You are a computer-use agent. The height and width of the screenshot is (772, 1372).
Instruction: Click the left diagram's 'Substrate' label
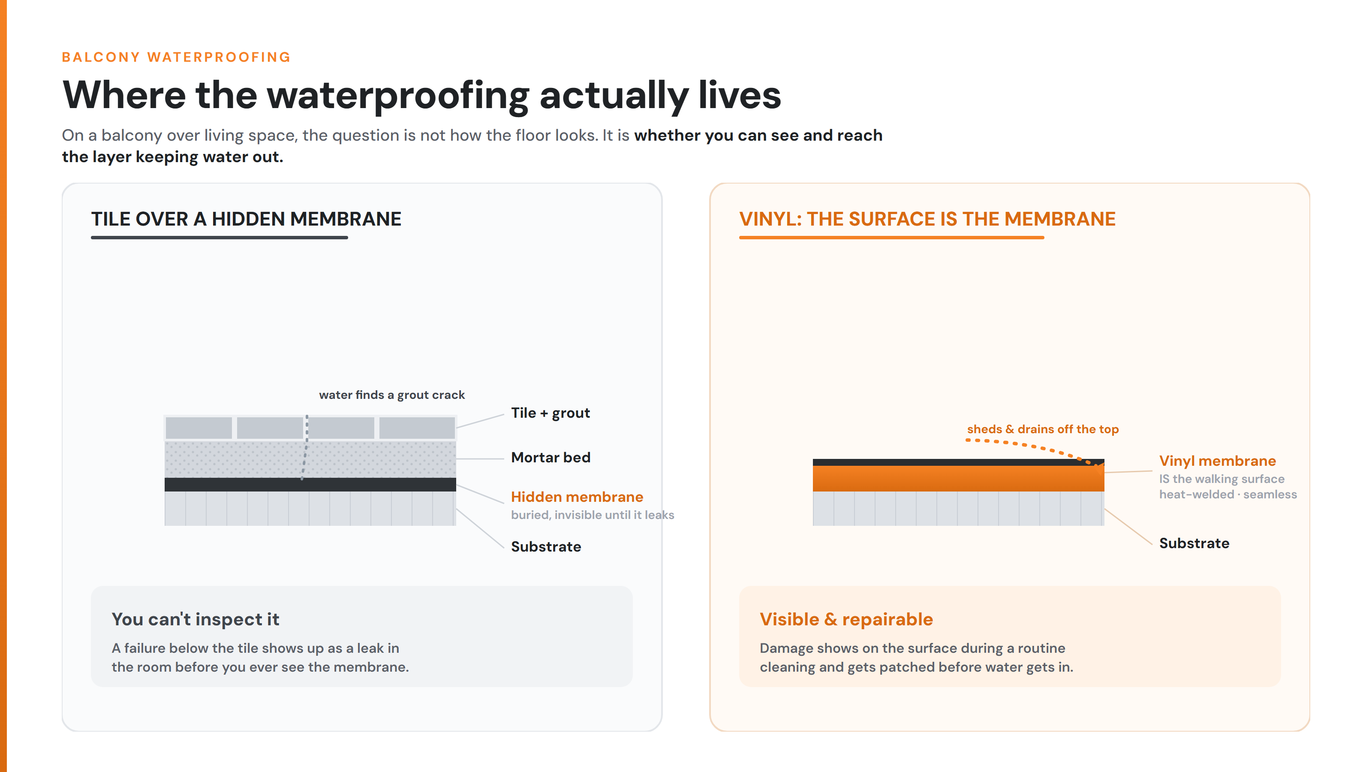(x=546, y=546)
